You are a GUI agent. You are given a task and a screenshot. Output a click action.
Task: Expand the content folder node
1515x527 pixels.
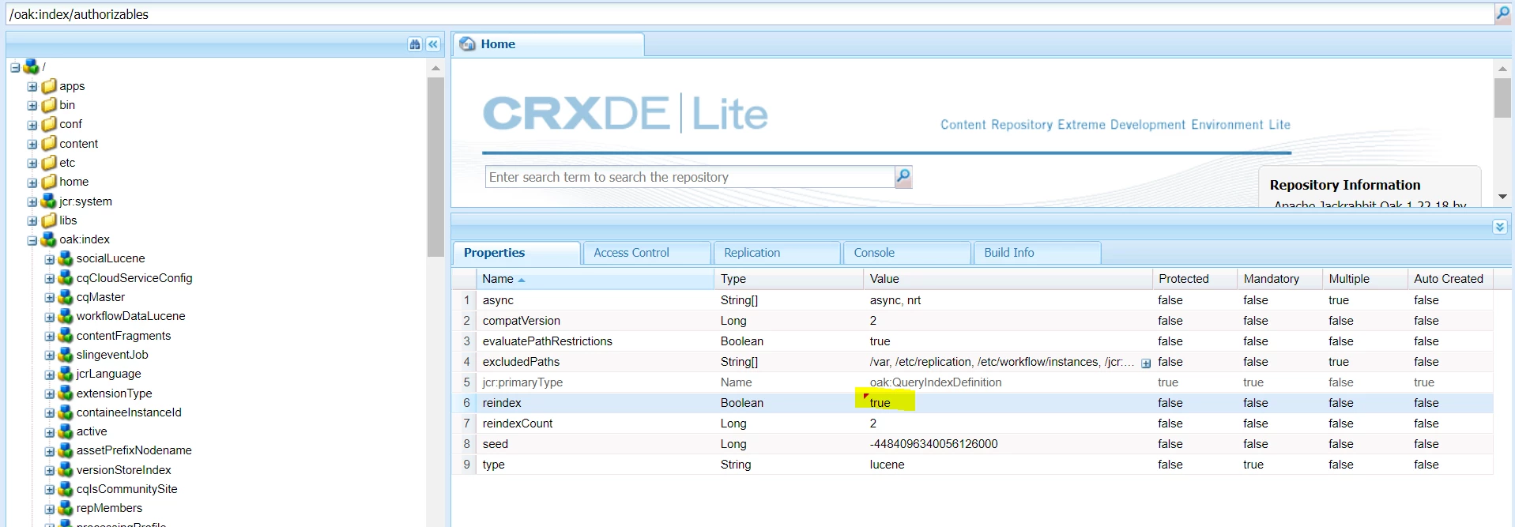[32, 144]
